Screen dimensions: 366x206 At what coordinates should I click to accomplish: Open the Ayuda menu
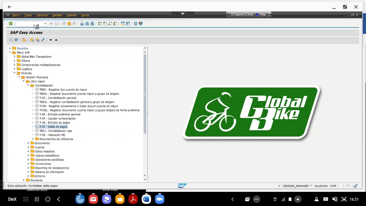pyautogui.click(x=85, y=15)
